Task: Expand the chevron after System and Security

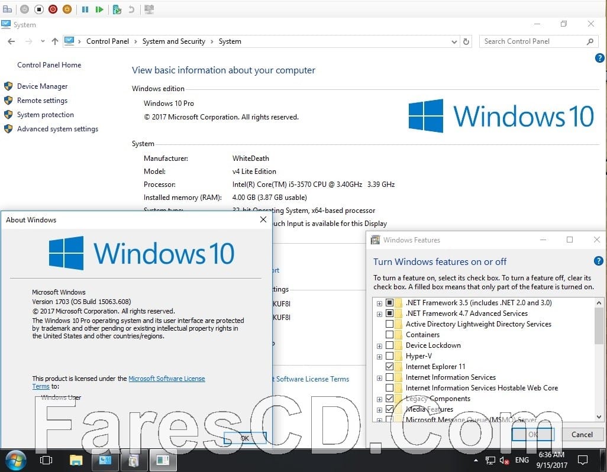Action: (212, 42)
